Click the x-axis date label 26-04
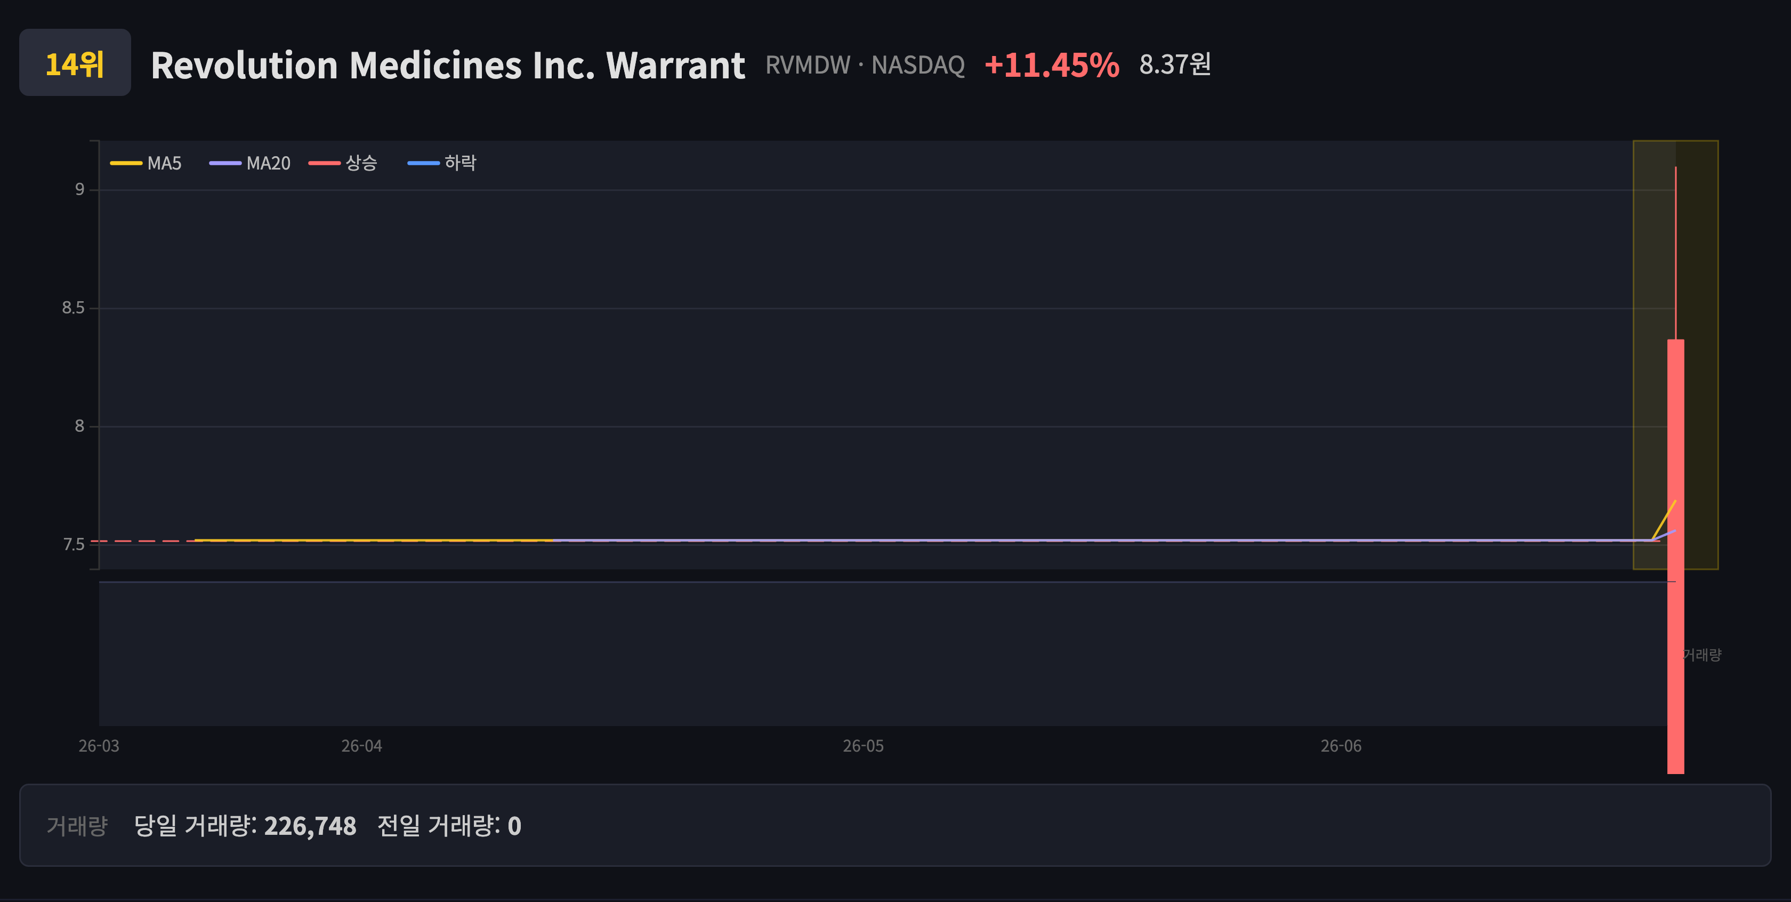1791x902 pixels. click(361, 746)
